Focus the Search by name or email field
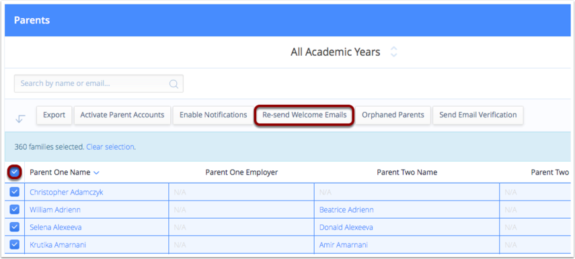The height and width of the screenshot is (259, 575). point(99,84)
